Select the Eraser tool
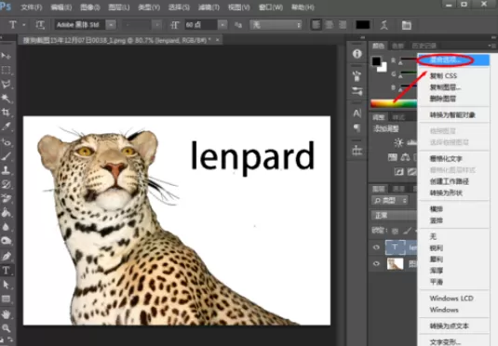Screen dimensions: 498x346 pos(6,198)
